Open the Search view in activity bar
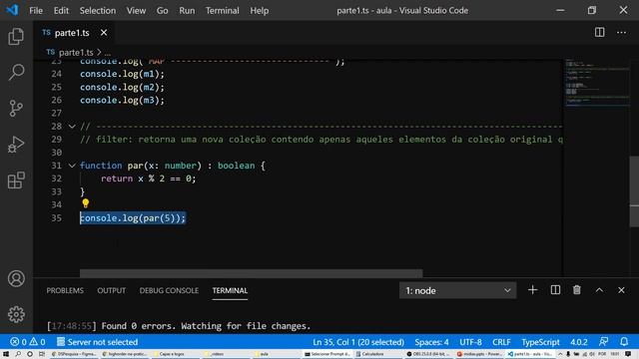Viewport: 639px width, 359px height. tap(16, 73)
